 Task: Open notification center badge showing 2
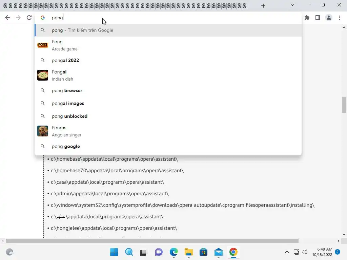[x=338, y=252]
